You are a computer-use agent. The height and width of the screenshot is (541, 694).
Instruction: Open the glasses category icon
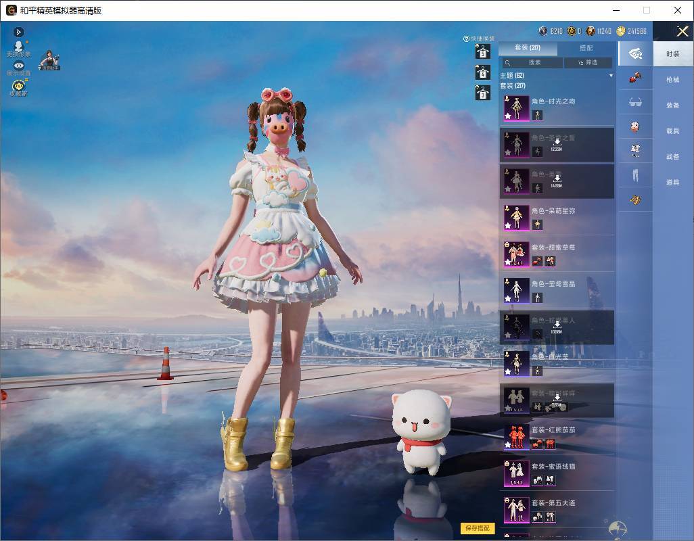click(636, 102)
